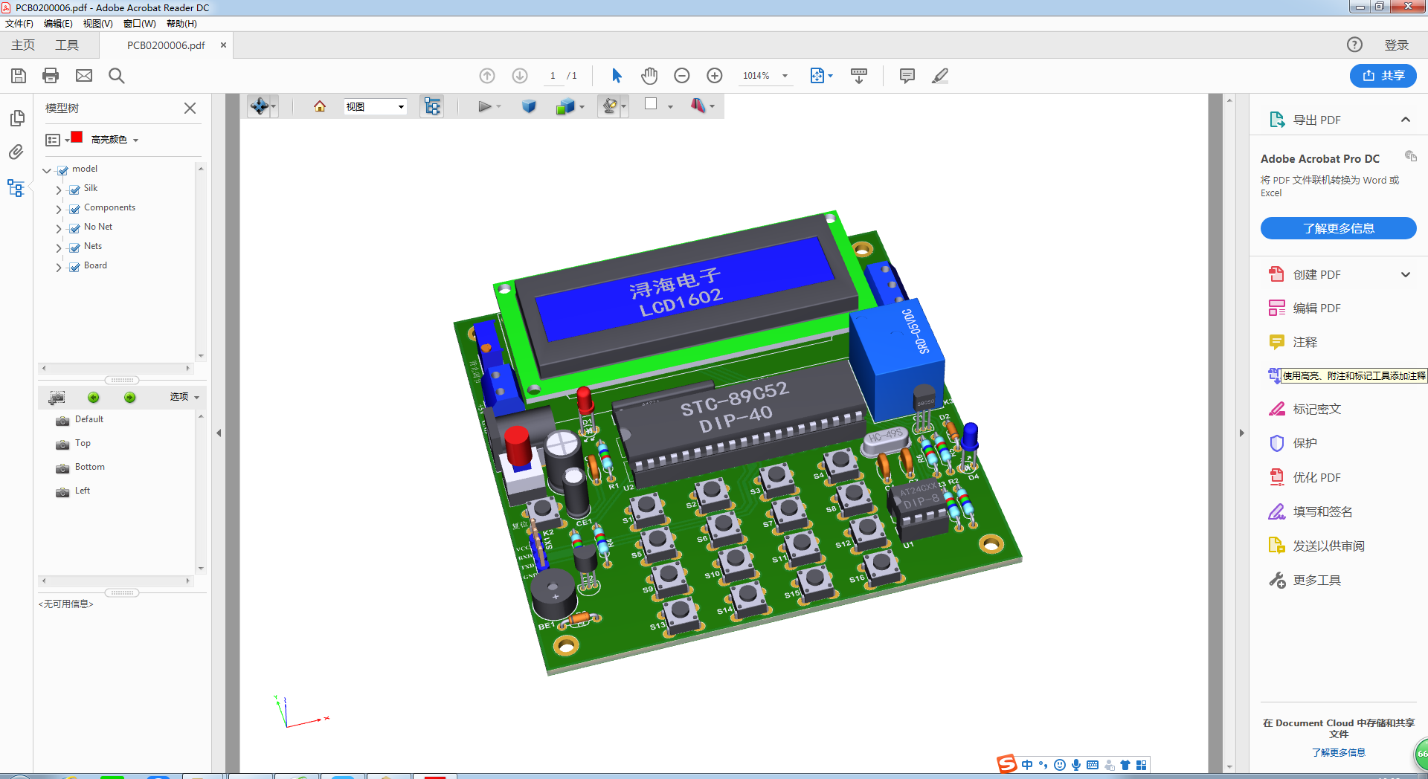Open the 选项 options dropdown
This screenshot has width=1428, height=779.
(184, 397)
